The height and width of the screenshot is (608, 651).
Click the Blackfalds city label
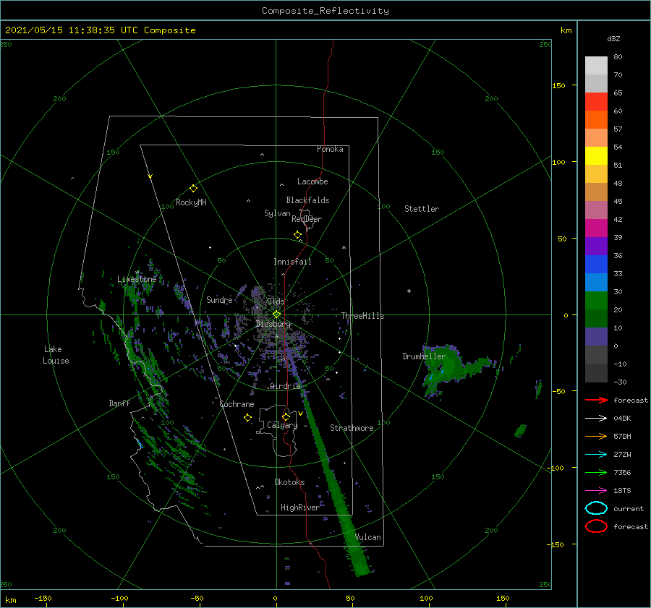pos(307,200)
